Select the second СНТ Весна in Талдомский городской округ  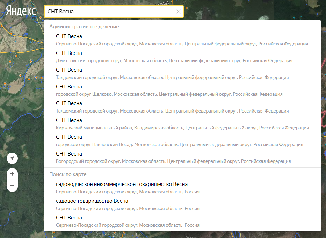tap(182, 107)
